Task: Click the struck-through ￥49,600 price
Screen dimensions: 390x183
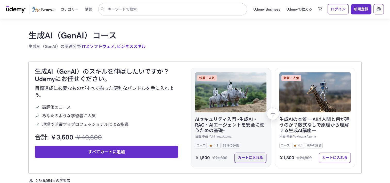Action: [89, 137]
